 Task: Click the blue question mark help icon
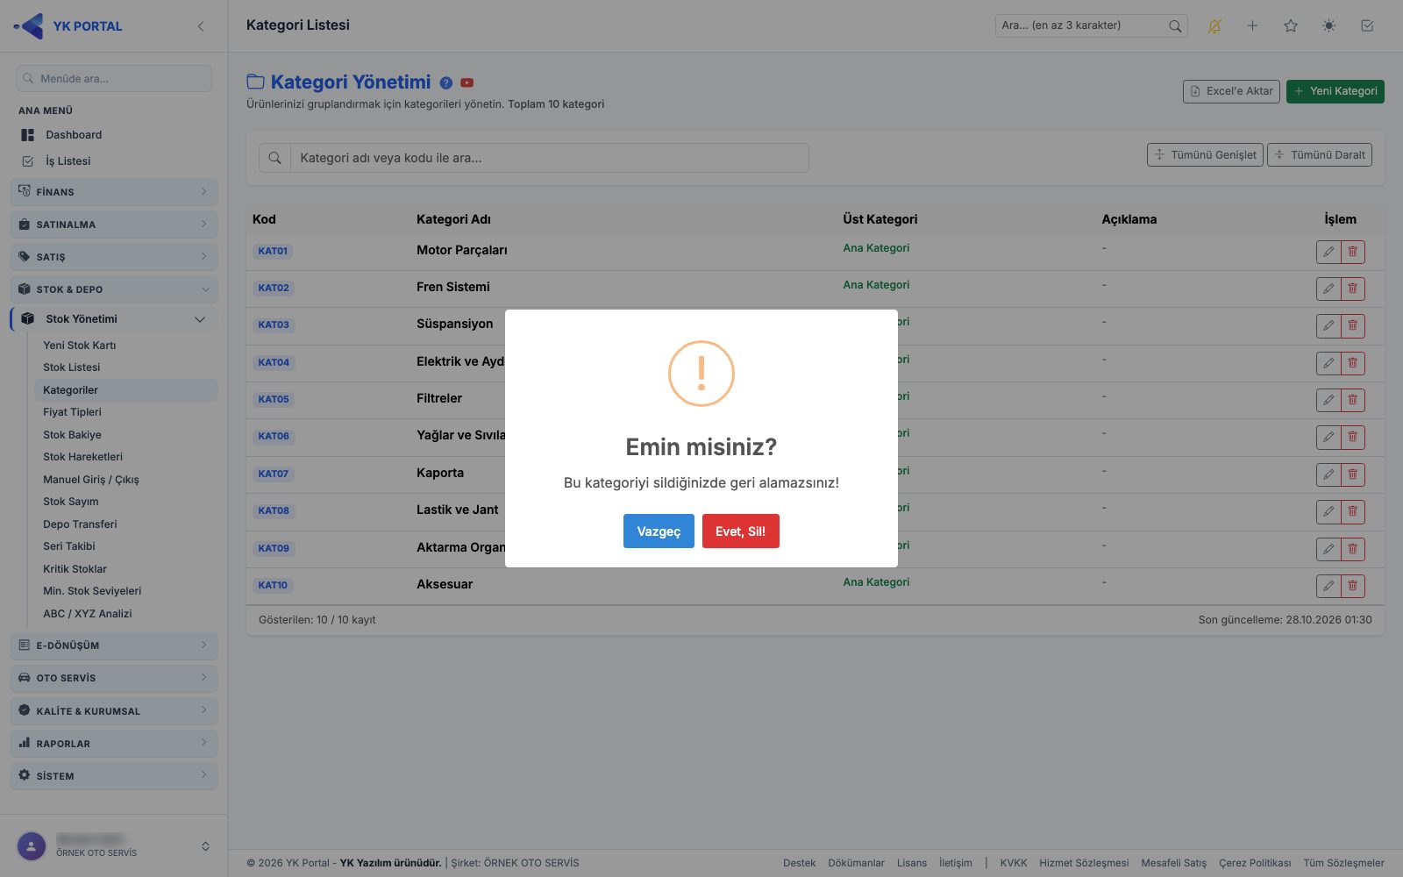click(x=446, y=82)
